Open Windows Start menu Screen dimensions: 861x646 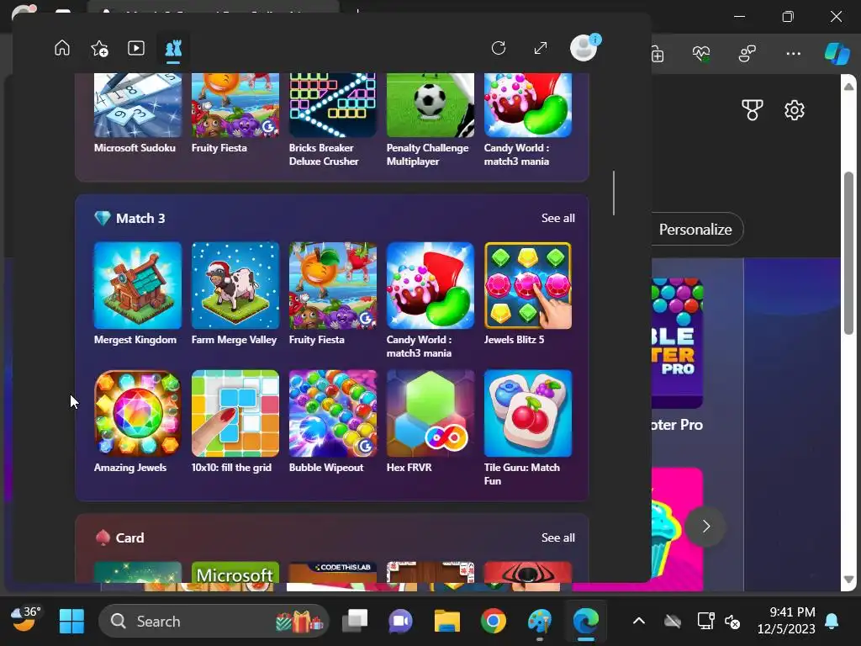click(x=71, y=622)
